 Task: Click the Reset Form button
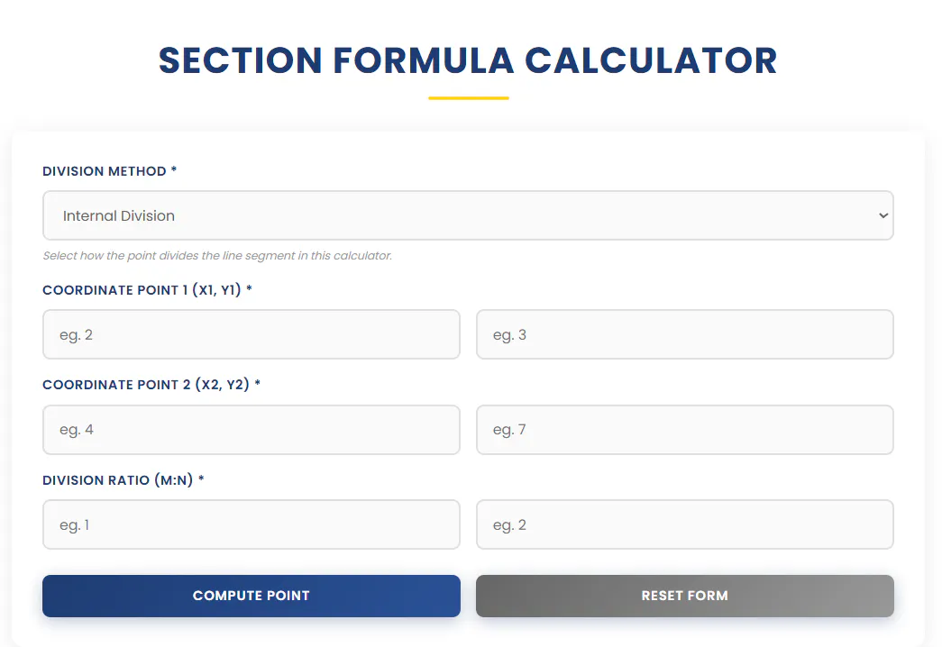tap(685, 596)
